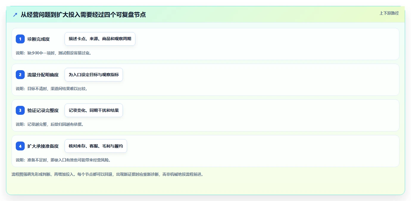The height and width of the screenshot is (201, 411).
Task: Click the note about 准备不足时 经营风险
Action: pos(63,160)
